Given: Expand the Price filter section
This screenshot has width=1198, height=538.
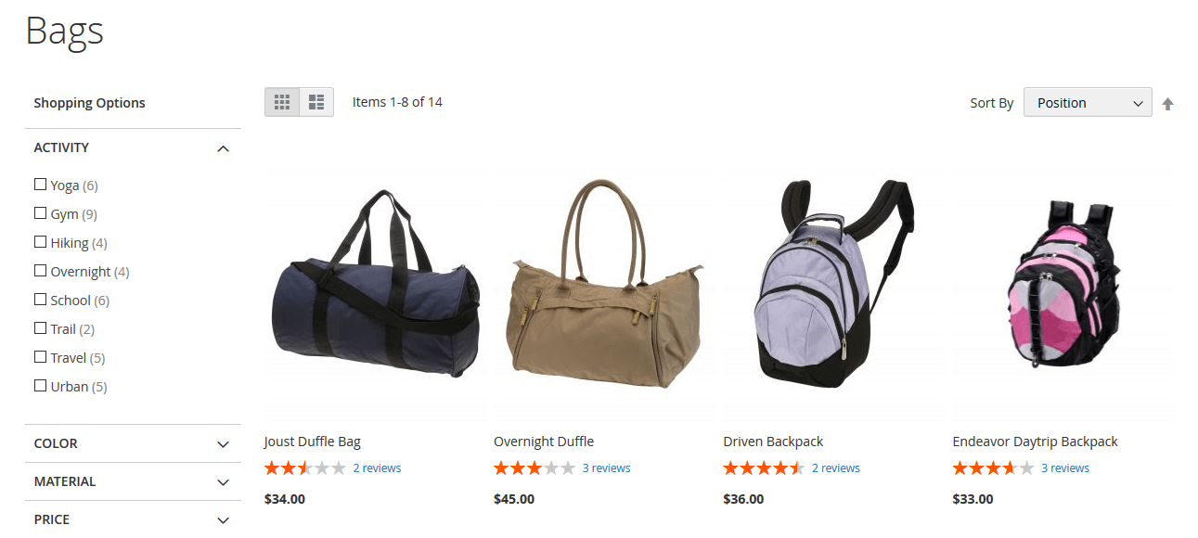Looking at the screenshot, I should 133,519.
